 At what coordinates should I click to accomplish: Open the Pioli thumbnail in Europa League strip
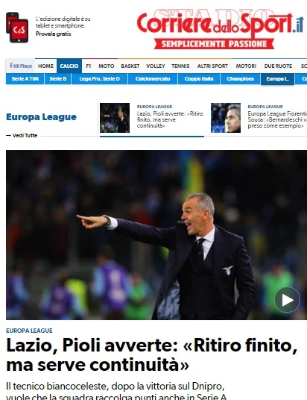pos(115,118)
